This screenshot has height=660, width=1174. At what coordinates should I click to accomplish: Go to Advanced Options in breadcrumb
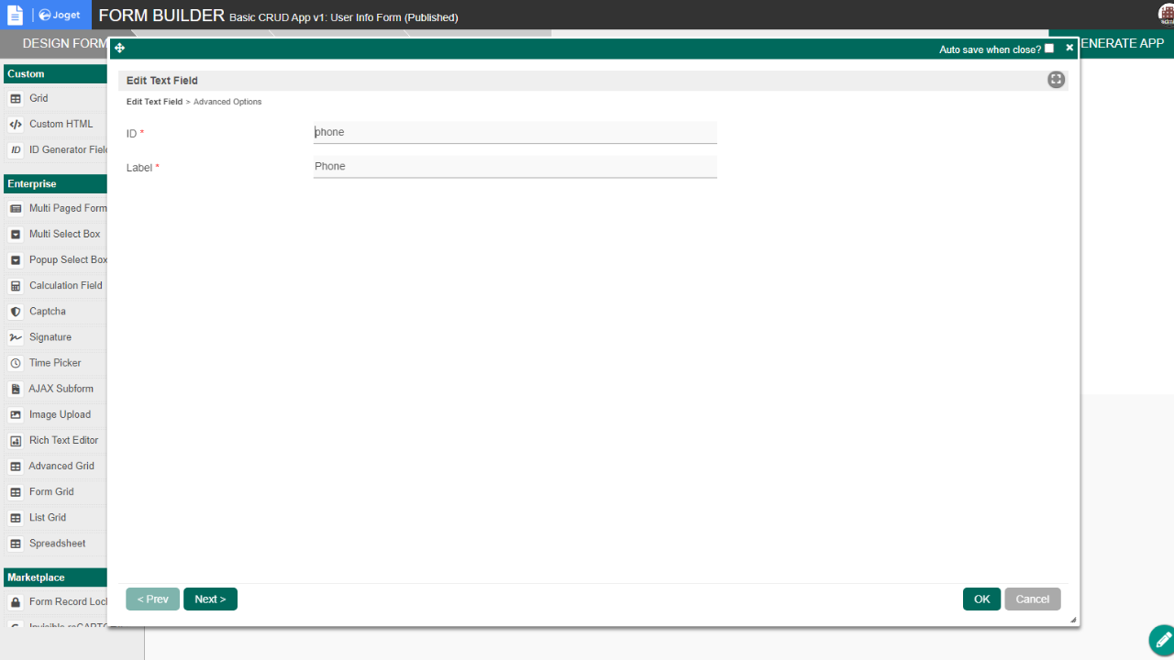pyautogui.click(x=227, y=102)
